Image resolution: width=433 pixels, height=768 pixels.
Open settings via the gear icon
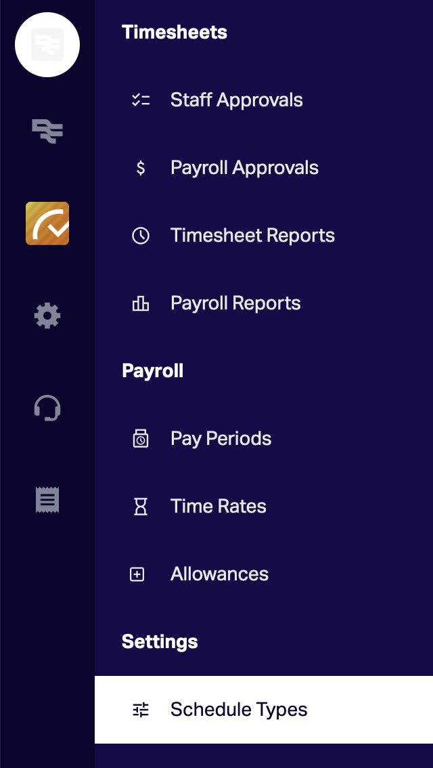tap(47, 316)
